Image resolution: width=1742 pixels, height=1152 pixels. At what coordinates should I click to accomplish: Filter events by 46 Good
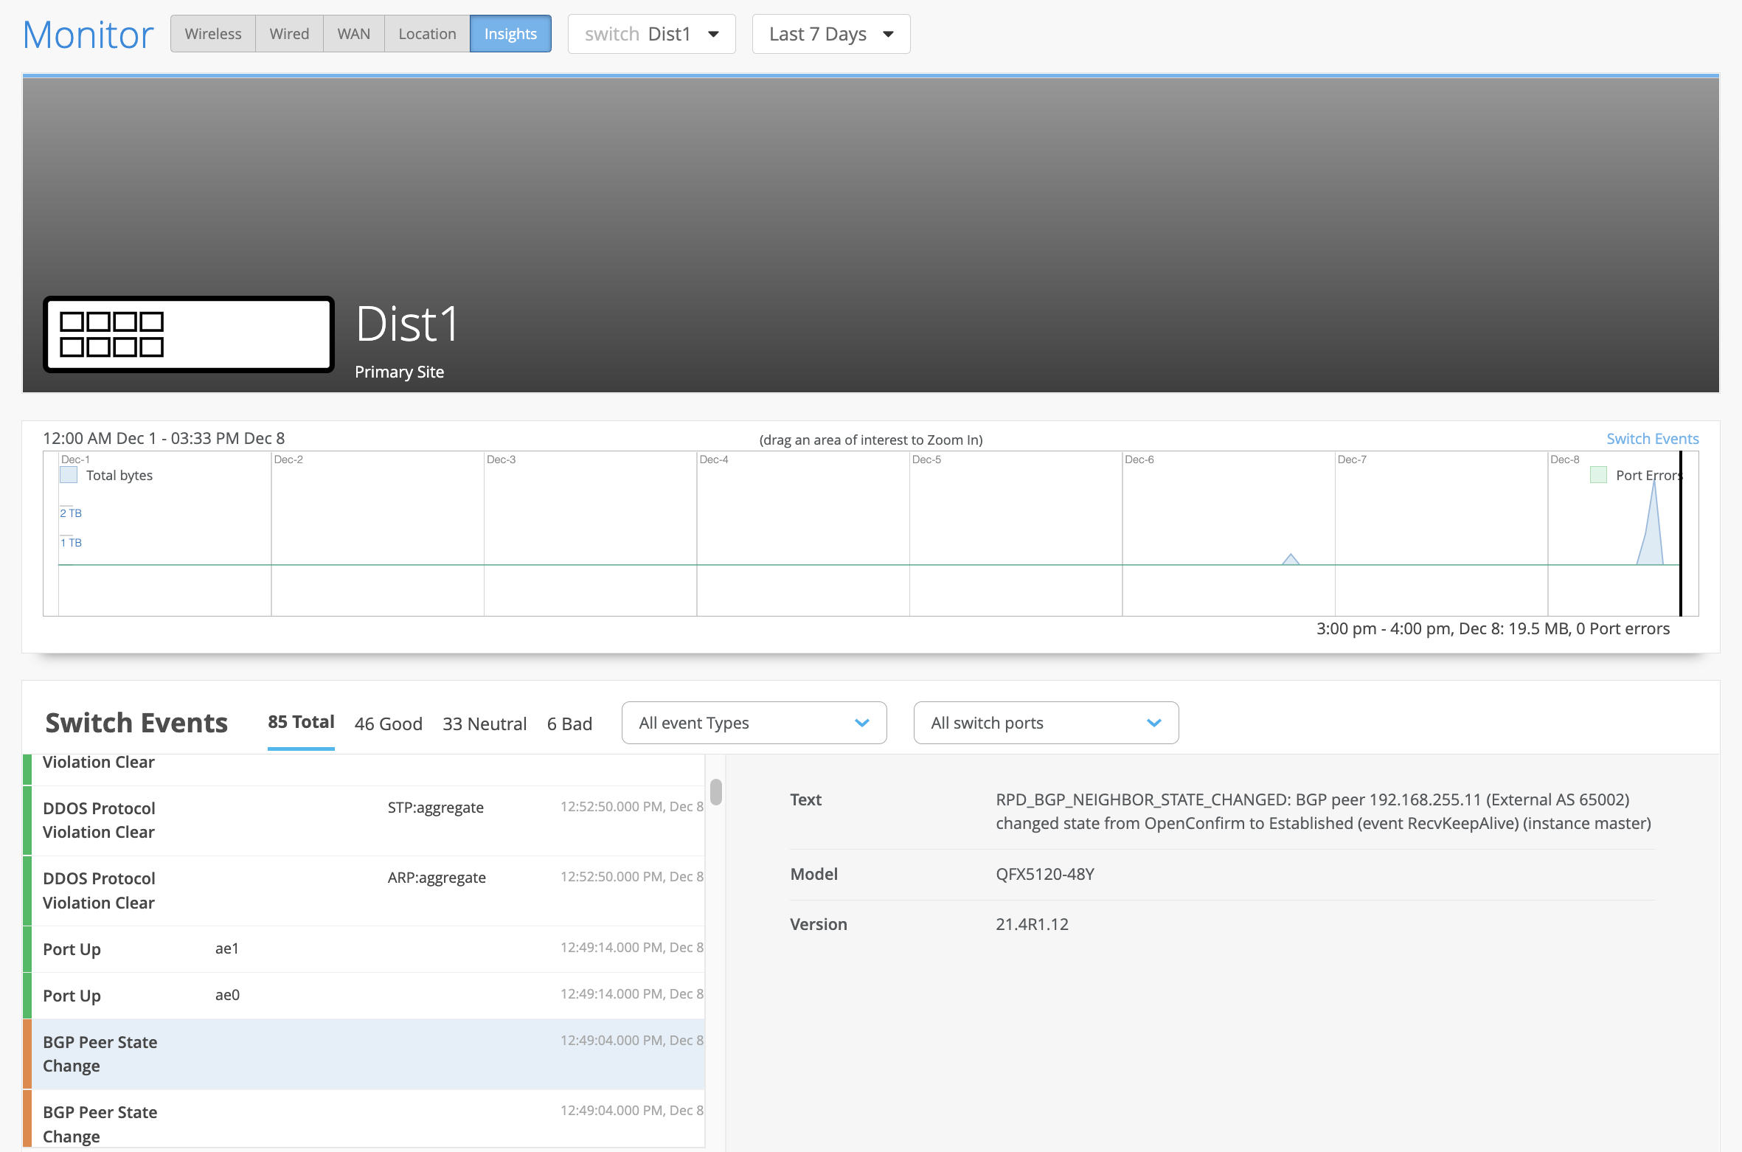click(388, 724)
